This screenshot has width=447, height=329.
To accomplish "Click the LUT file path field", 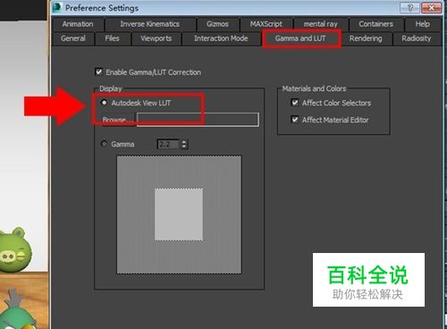I will [198, 120].
